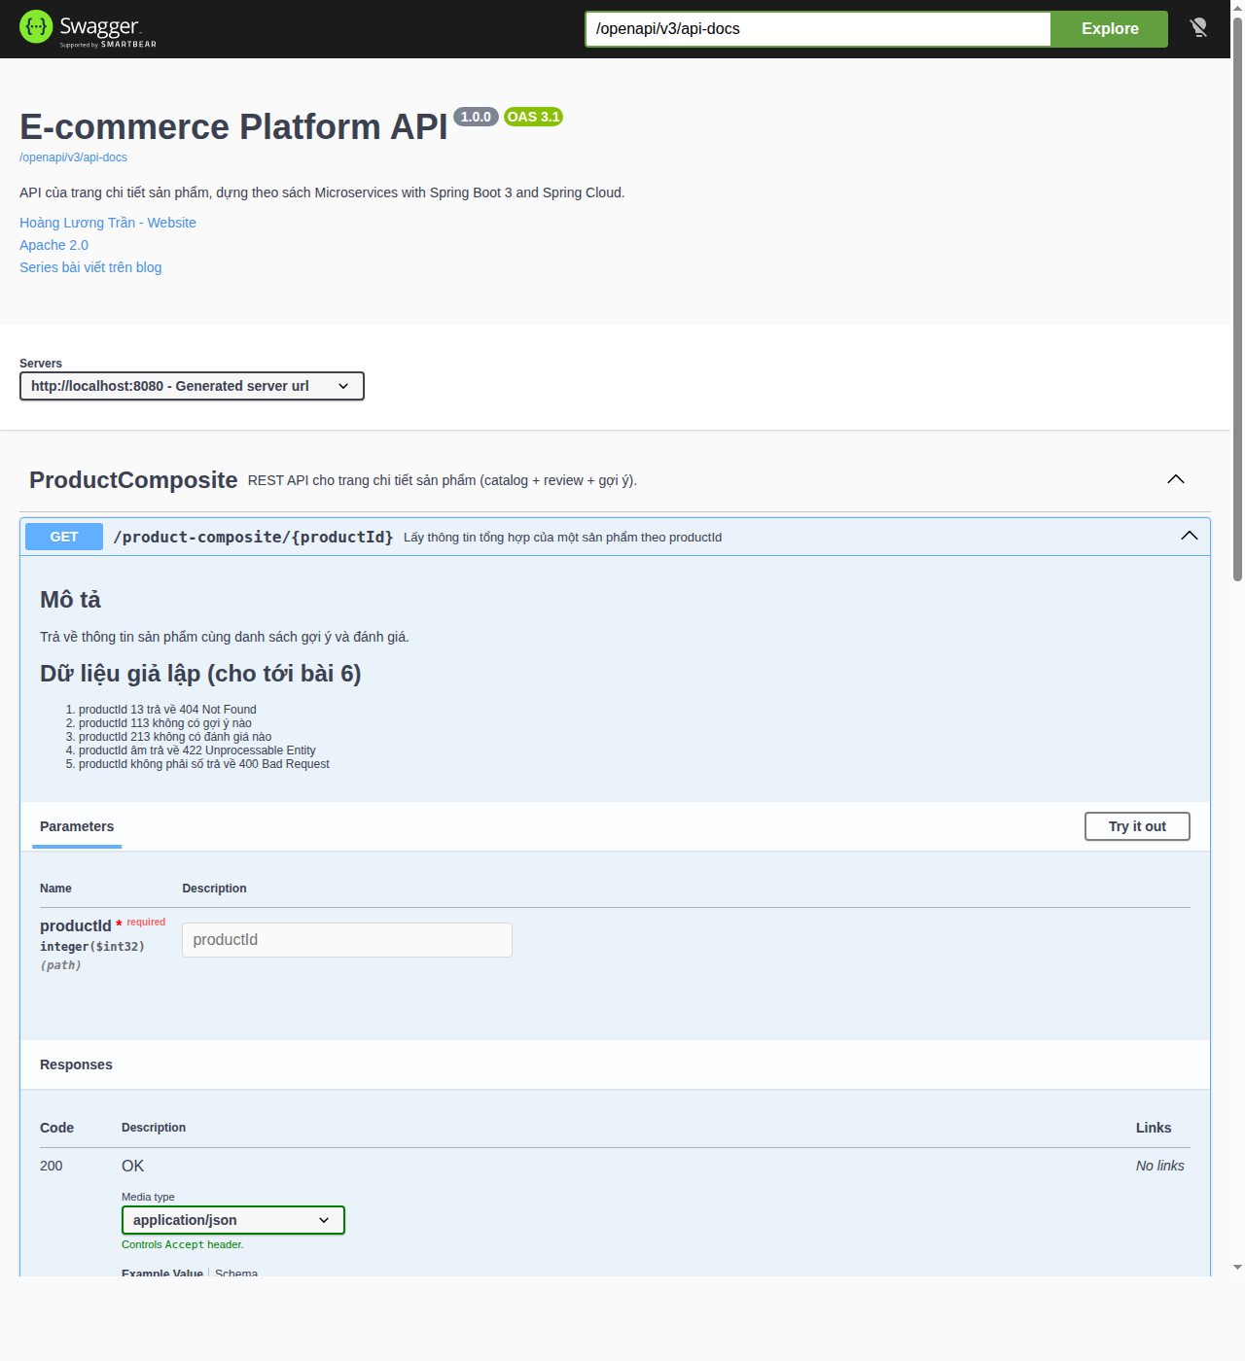Click the scrollbar down arrow
This screenshot has width=1245, height=1361.
click(x=1237, y=1268)
